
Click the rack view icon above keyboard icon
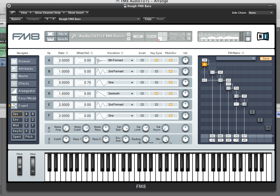(51, 34)
